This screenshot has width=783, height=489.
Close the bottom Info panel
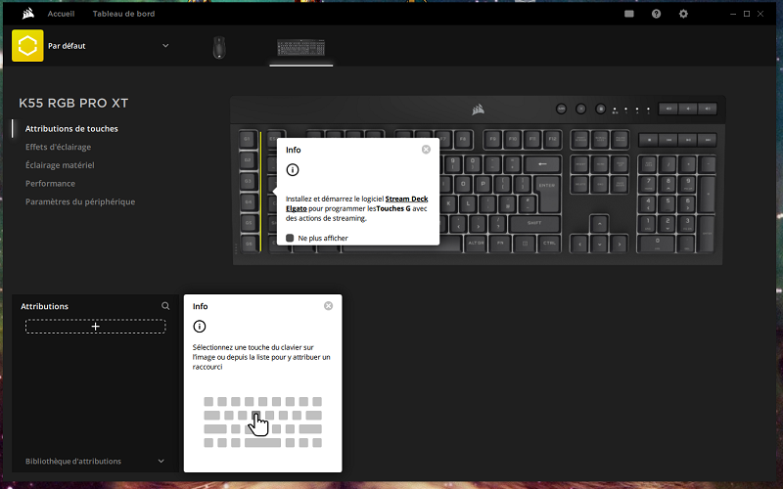[328, 306]
